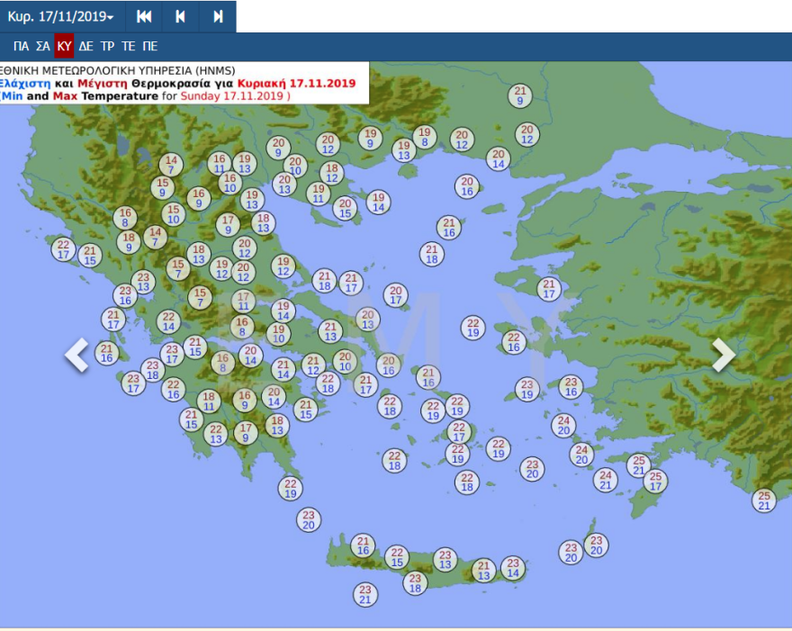This screenshot has width=792, height=631.
Task: Click the 17/11 temperature marker
Action: click(x=243, y=301)
